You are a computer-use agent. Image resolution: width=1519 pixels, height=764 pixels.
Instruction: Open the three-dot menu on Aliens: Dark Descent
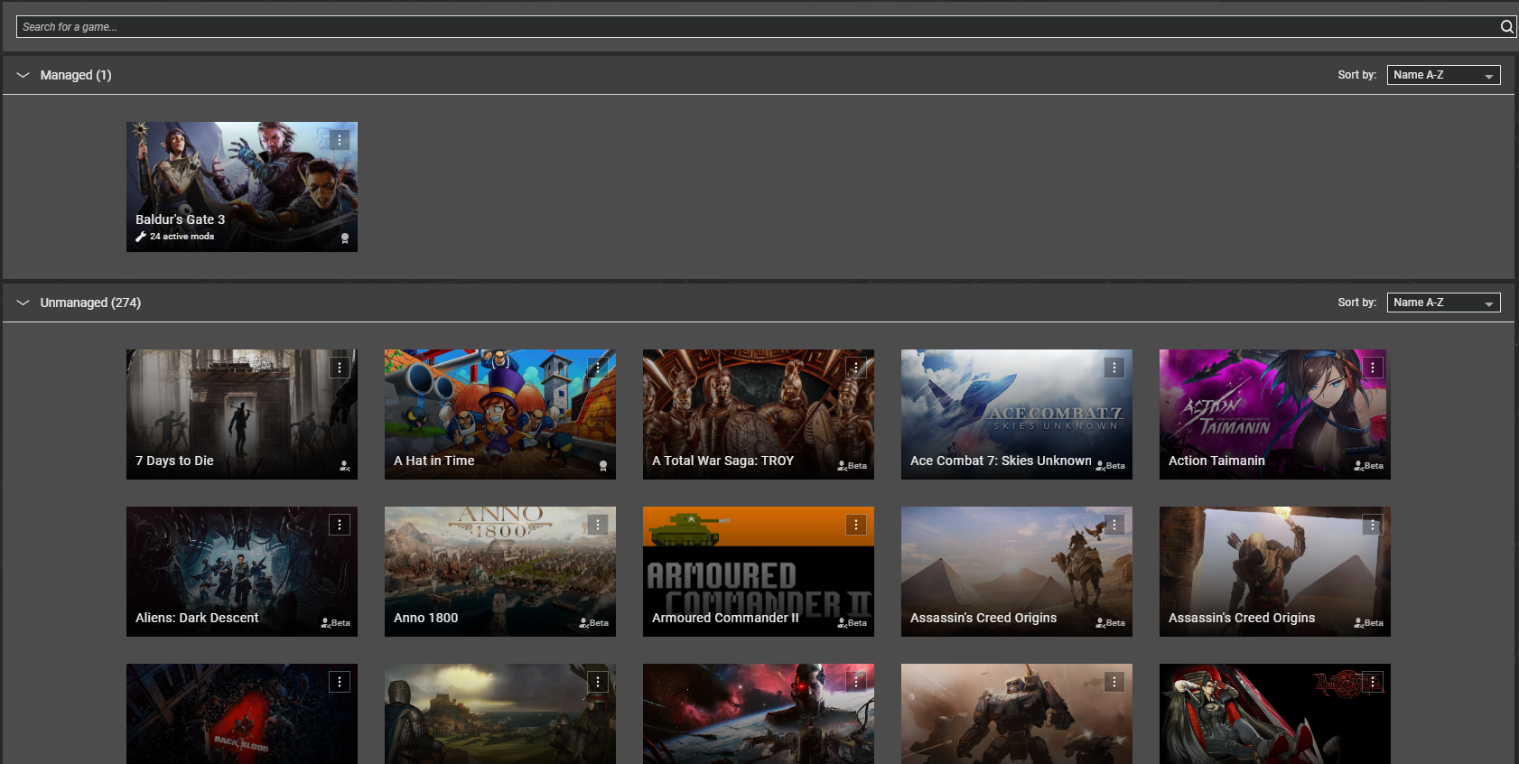coord(340,525)
